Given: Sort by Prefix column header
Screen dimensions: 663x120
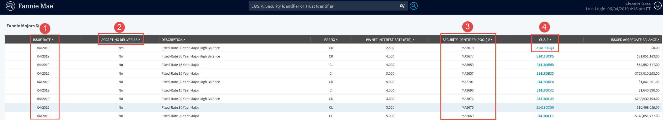Looking at the screenshot, I should (331, 40).
